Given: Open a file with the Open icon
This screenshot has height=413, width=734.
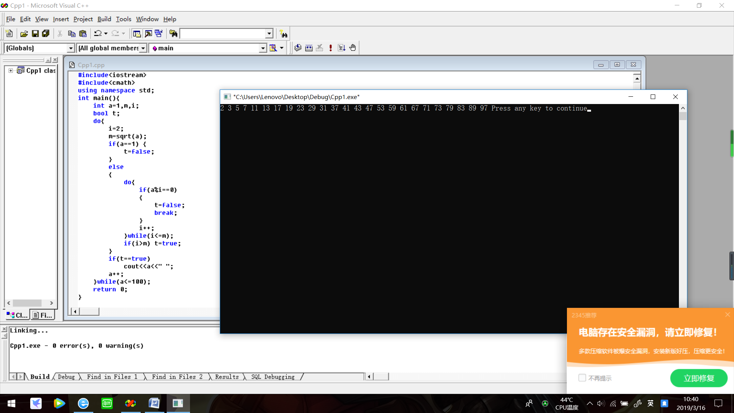Looking at the screenshot, I should pyautogui.click(x=24, y=34).
